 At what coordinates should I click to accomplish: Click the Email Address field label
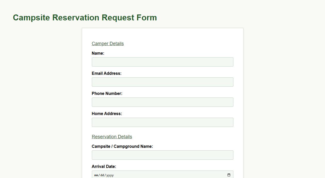[107, 73]
